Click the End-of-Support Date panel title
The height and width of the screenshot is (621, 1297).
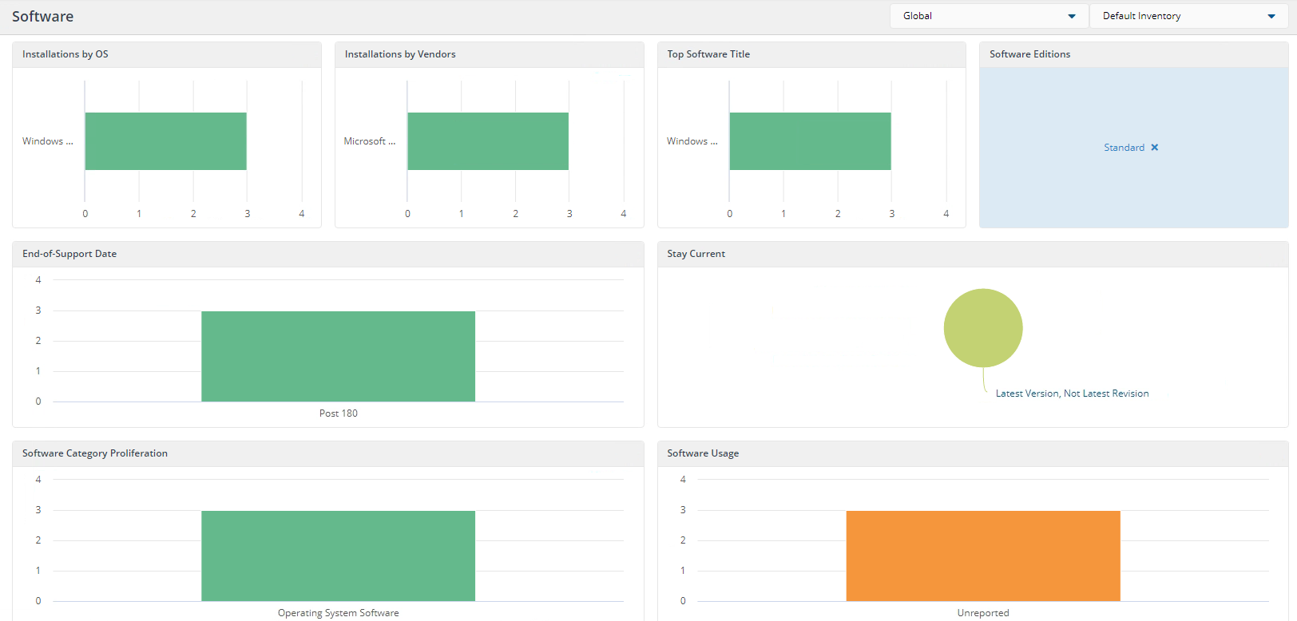[69, 254]
